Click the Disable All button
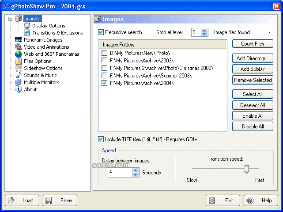This screenshot has width=283, height=212. (253, 127)
